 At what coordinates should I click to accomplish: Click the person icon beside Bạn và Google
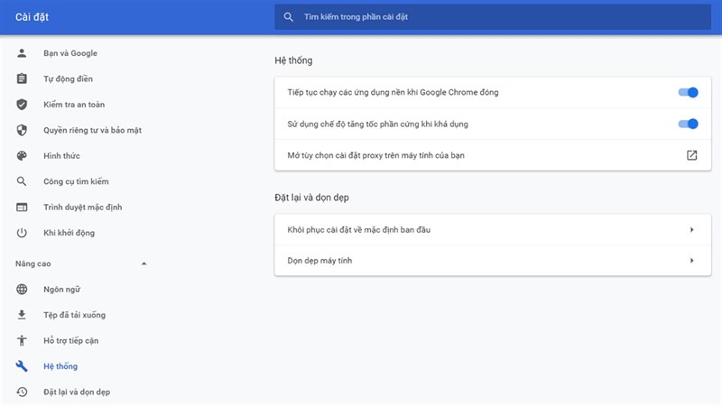pyautogui.click(x=23, y=53)
